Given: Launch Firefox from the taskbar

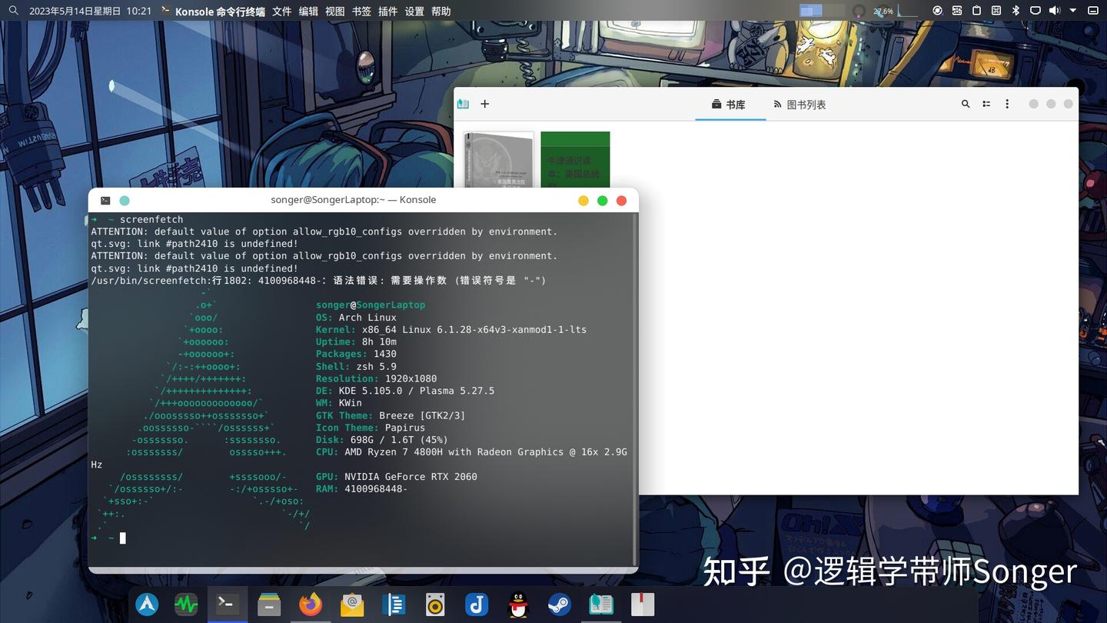Looking at the screenshot, I should (310, 605).
